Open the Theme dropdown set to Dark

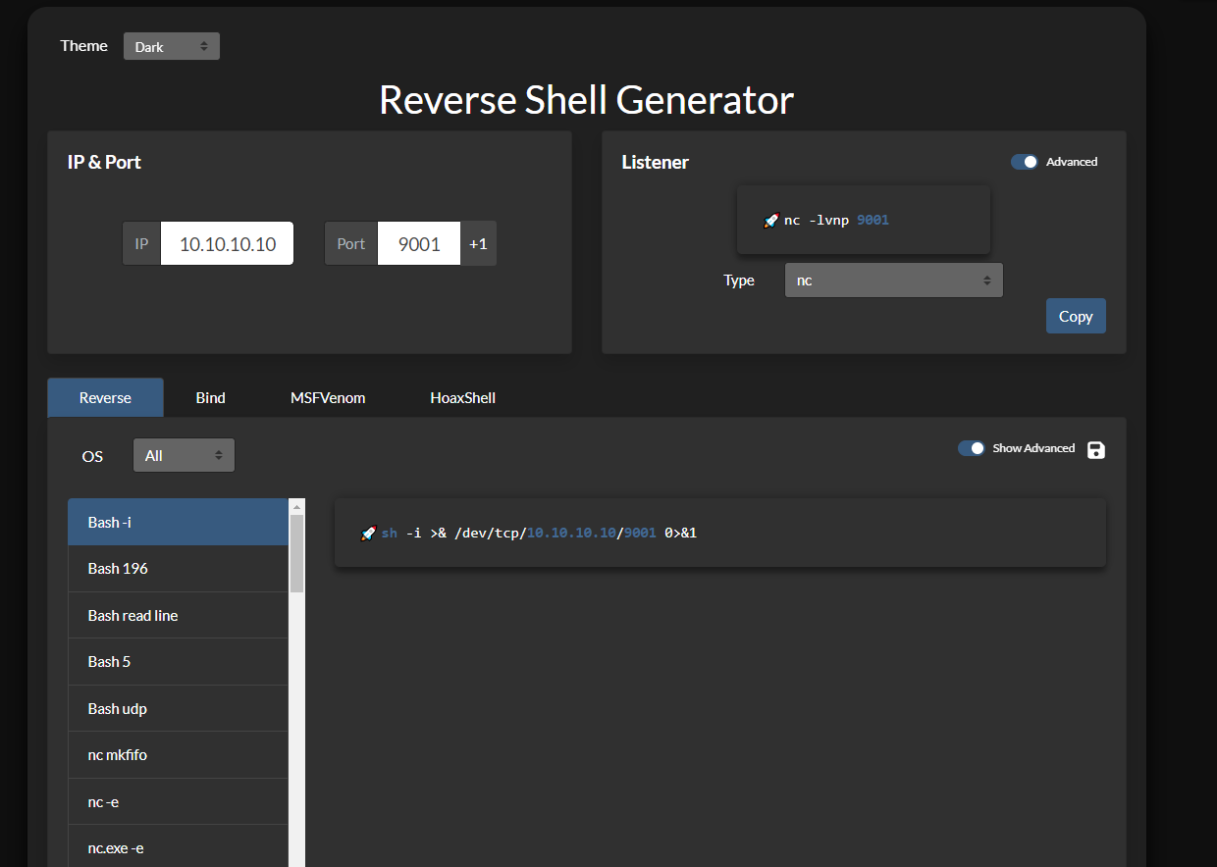tap(172, 46)
